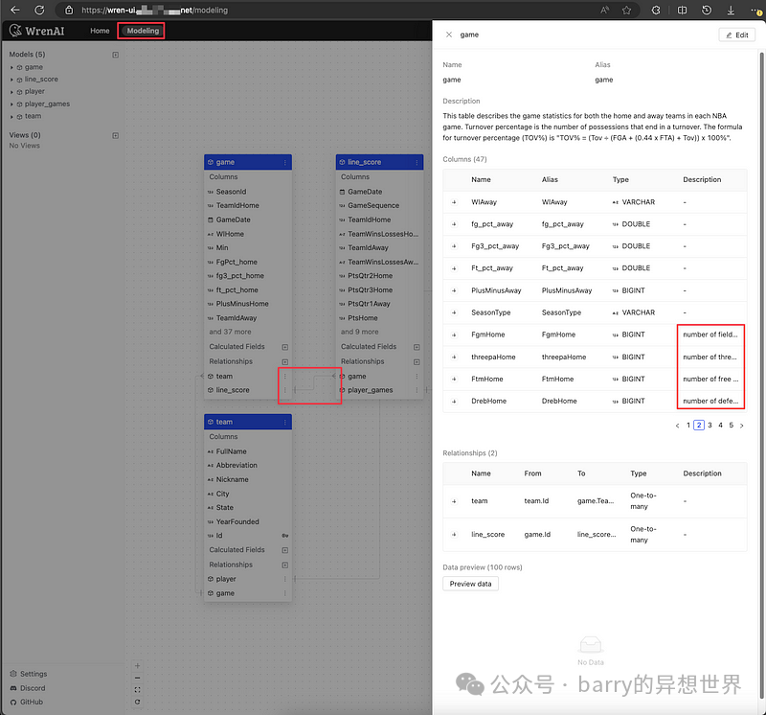Open browser history icon
766x715 pixels.
coord(707,10)
